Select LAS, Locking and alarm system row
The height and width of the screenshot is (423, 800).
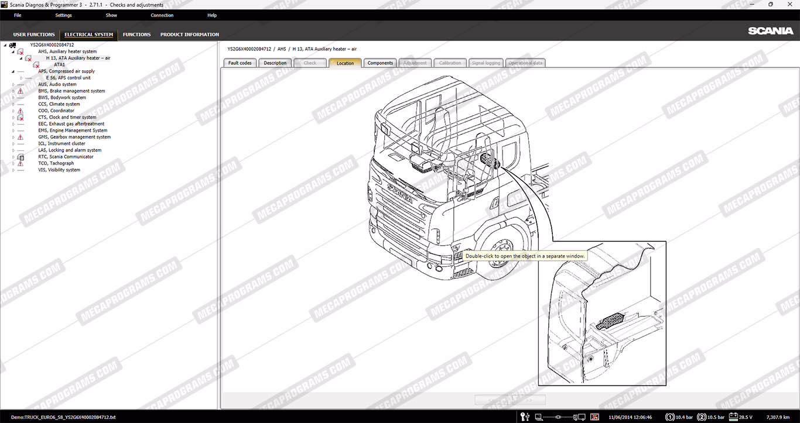[70, 150]
